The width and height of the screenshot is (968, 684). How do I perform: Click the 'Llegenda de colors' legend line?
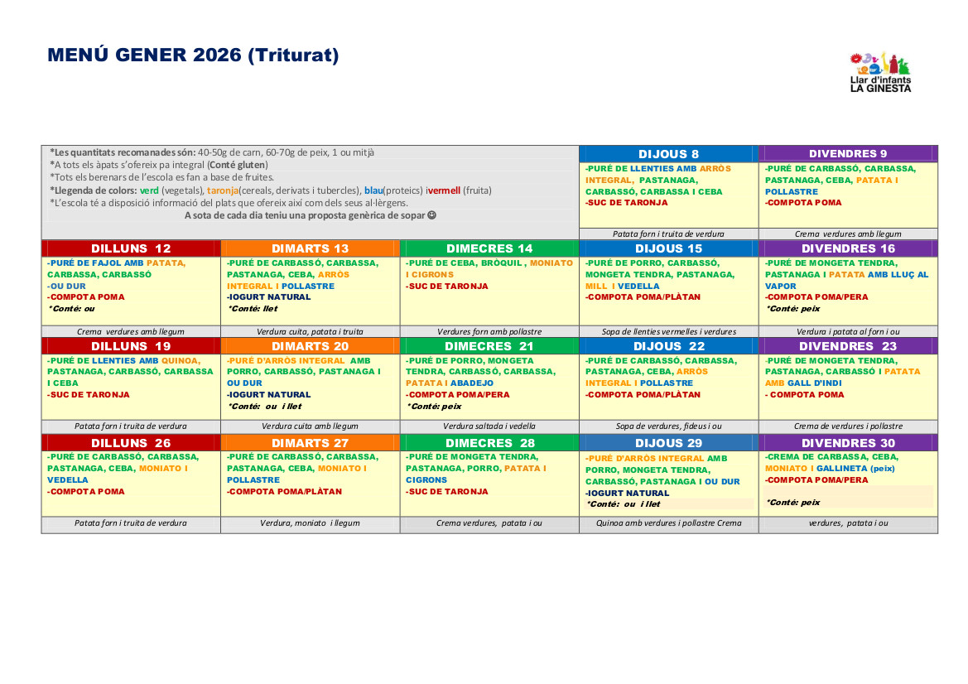tap(270, 190)
